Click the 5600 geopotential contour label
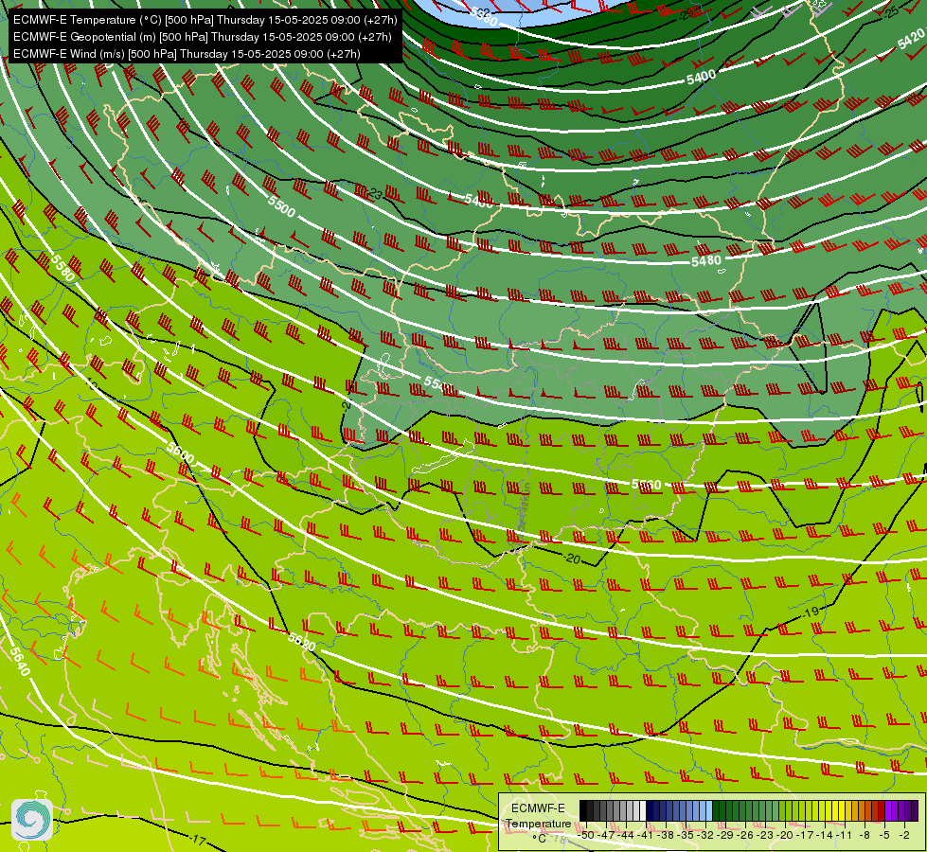 point(180,453)
